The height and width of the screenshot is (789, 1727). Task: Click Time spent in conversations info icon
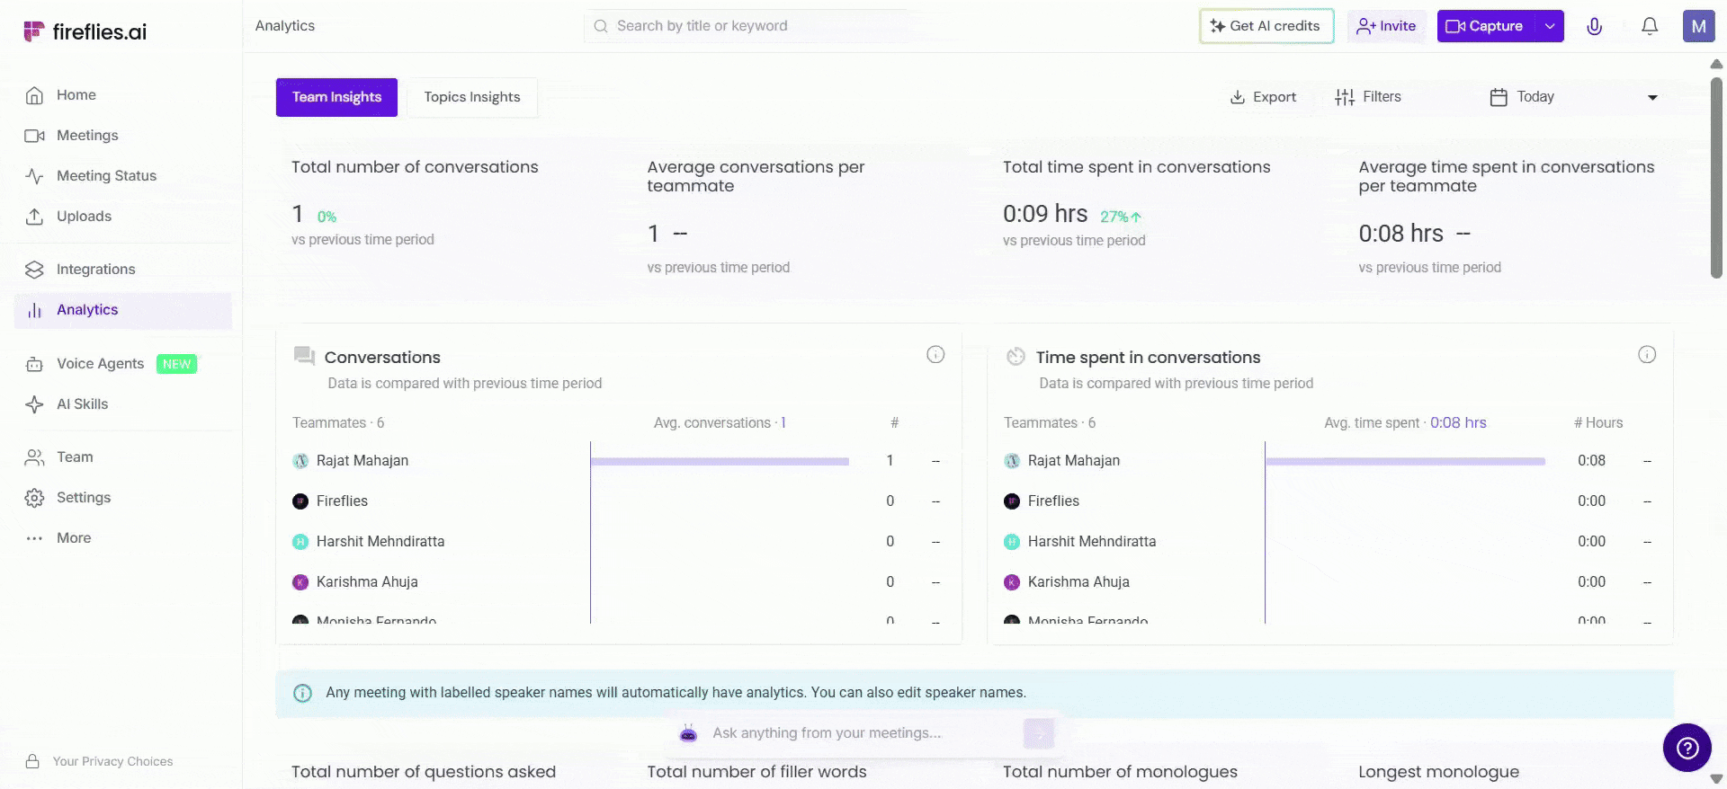pos(1646,355)
